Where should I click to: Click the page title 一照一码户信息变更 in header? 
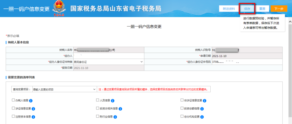(26, 9)
